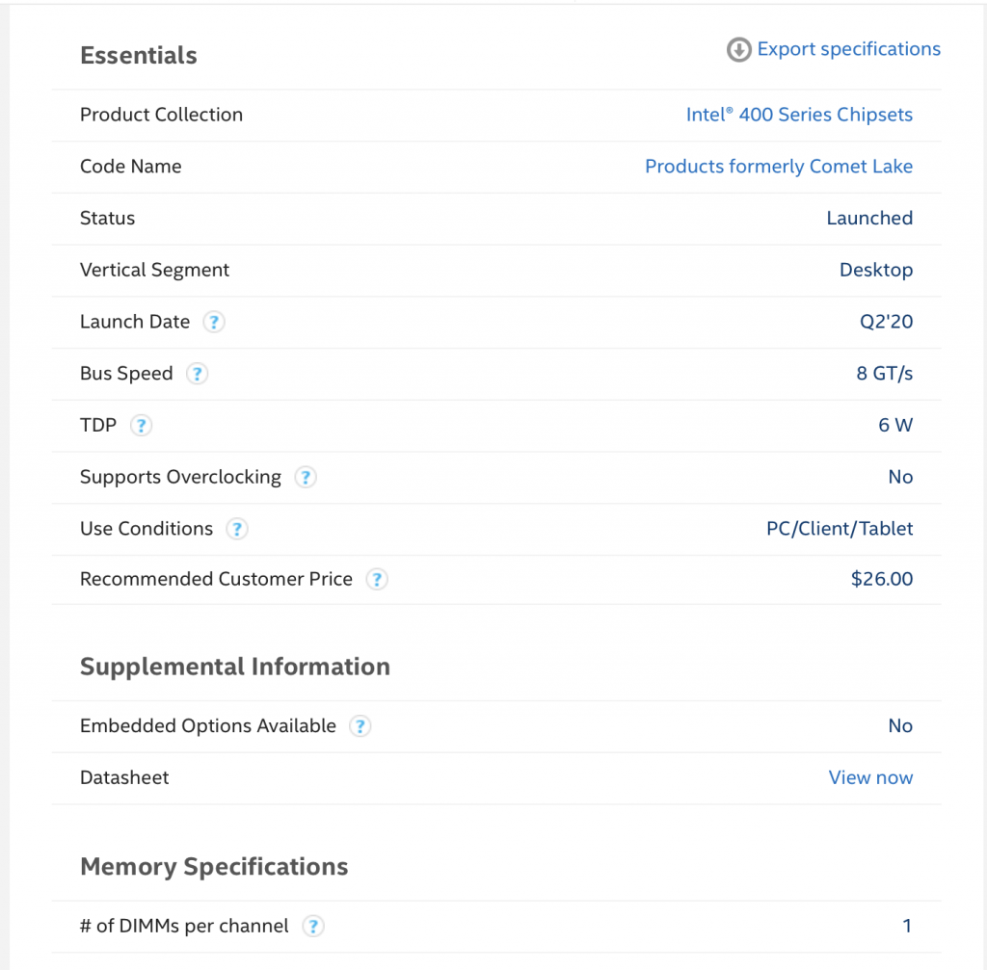Screen dimensions: 987x970
Task: Open the Export specifications link
Action: point(848,49)
